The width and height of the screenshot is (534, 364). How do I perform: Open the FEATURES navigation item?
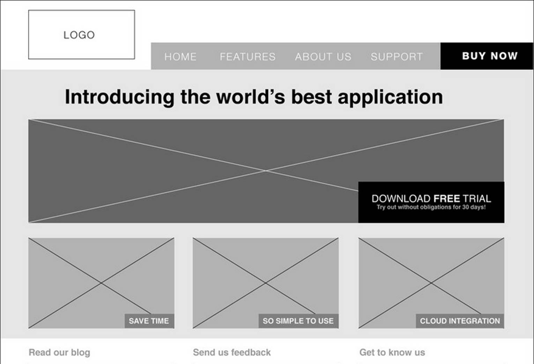click(x=247, y=56)
